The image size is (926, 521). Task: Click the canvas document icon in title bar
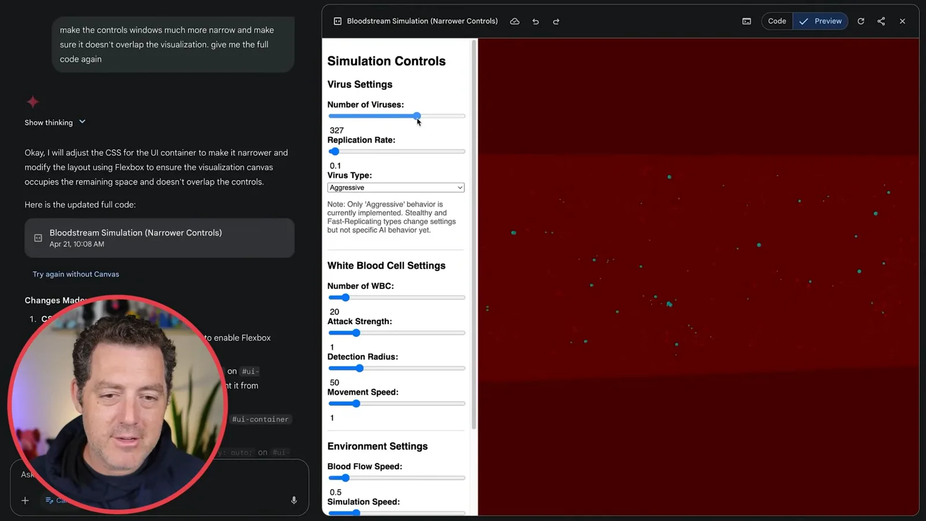[337, 21]
